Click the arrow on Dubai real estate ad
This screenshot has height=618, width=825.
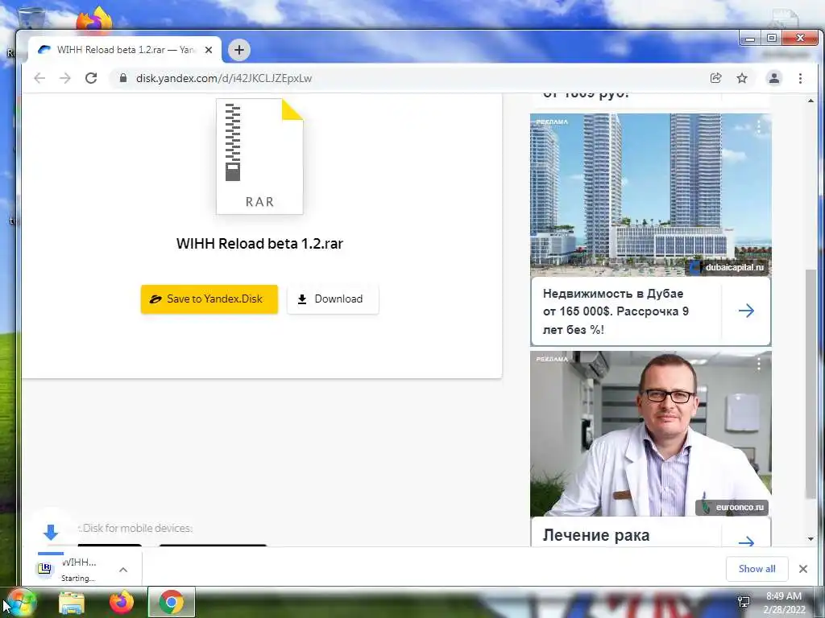[746, 311]
